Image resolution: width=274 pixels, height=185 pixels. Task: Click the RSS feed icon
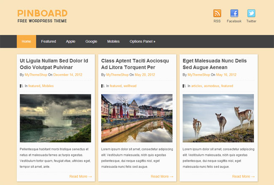[217, 13]
